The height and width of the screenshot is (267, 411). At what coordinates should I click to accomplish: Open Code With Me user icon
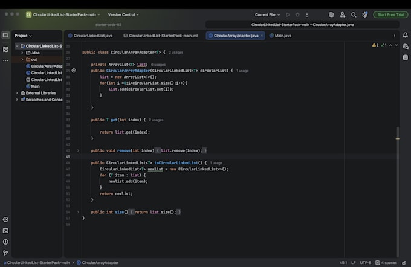pyautogui.click(x=343, y=14)
